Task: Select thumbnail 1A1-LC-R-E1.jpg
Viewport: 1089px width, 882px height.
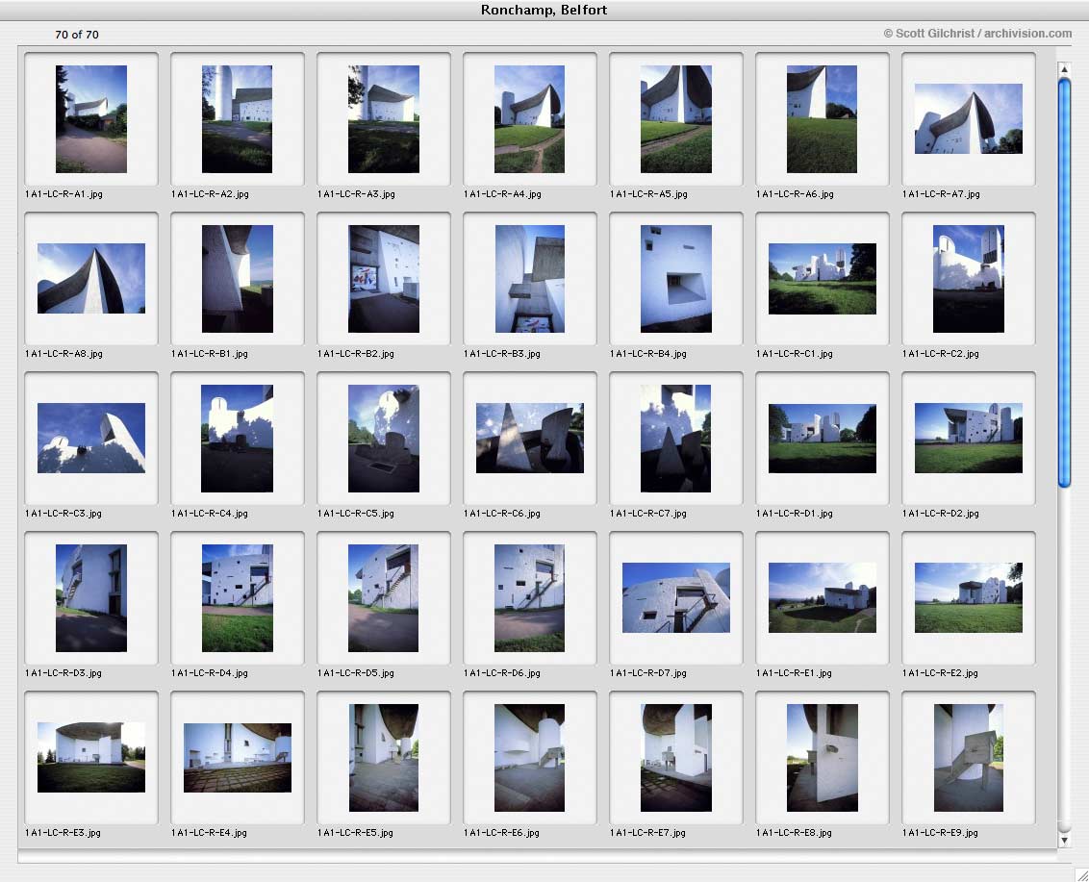Action: pyautogui.click(x=823, y=598)
